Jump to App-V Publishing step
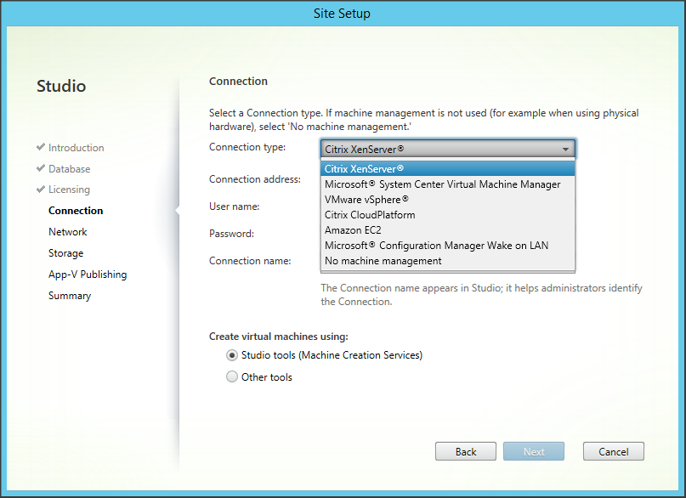Screen dimensions: 686x498 coord(88,274)
